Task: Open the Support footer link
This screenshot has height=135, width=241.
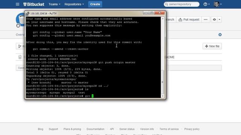Action: 53,129
